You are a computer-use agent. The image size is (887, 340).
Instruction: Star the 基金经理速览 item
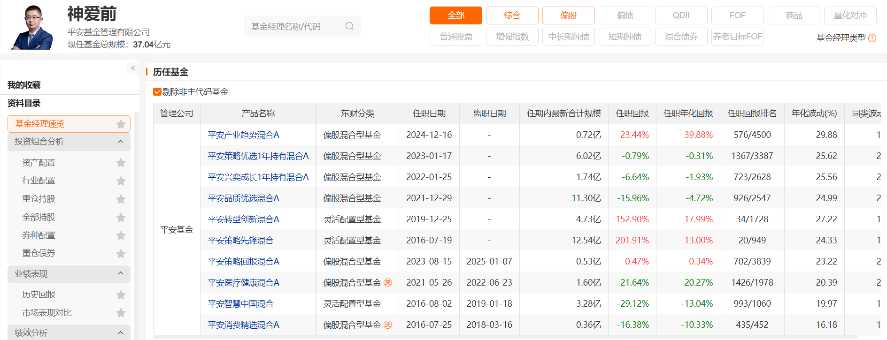click(x=121, y=124)
